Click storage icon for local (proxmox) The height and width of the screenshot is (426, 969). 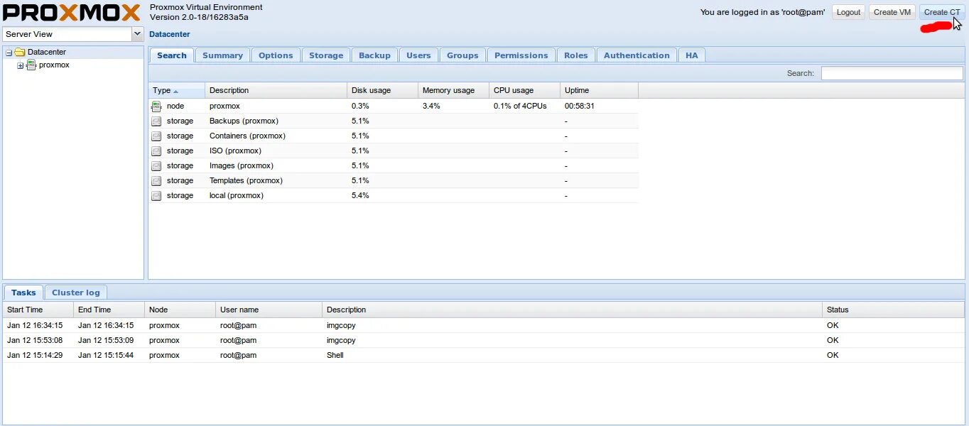tap(156, 196)
